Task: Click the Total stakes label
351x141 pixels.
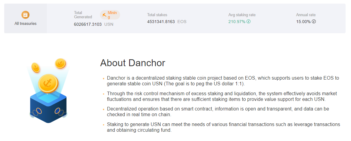Action: click(x=157, y=15)
